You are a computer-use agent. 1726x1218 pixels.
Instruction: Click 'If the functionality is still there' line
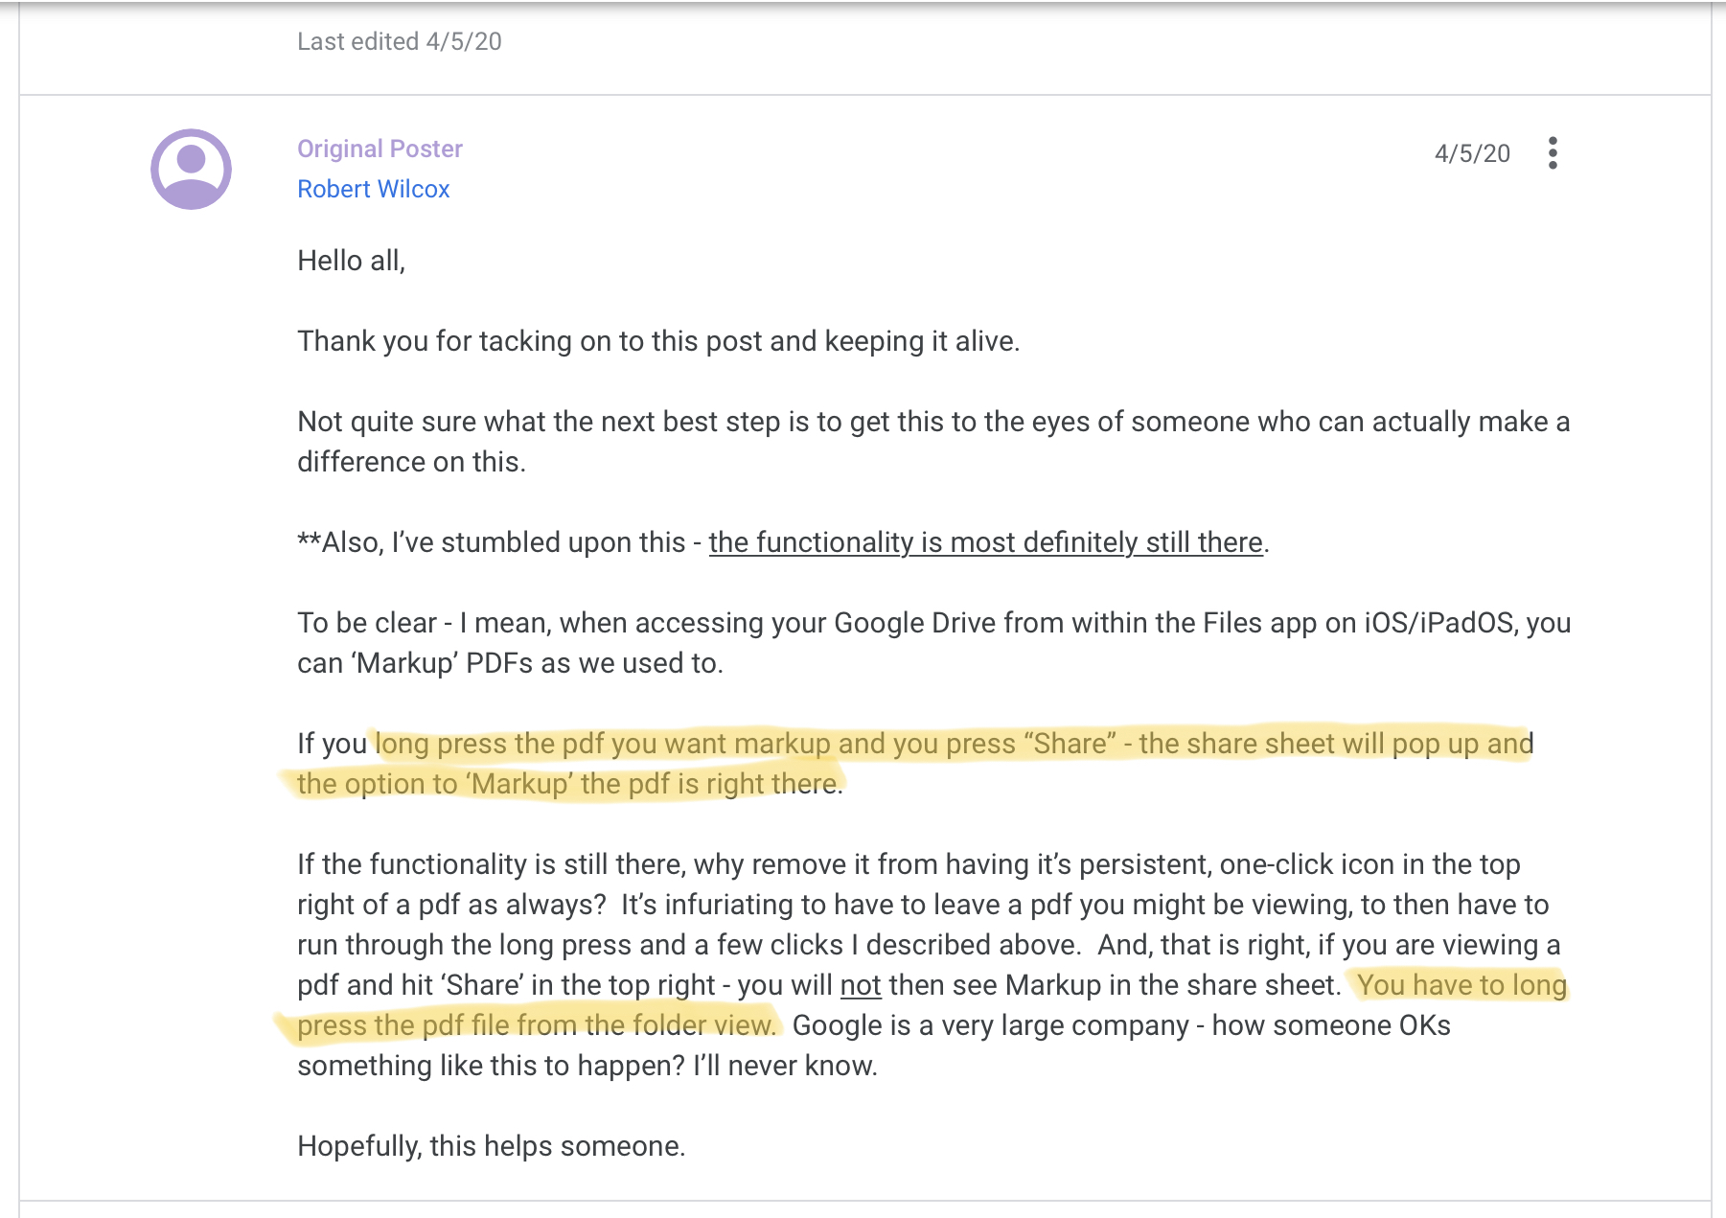(909, 864)
